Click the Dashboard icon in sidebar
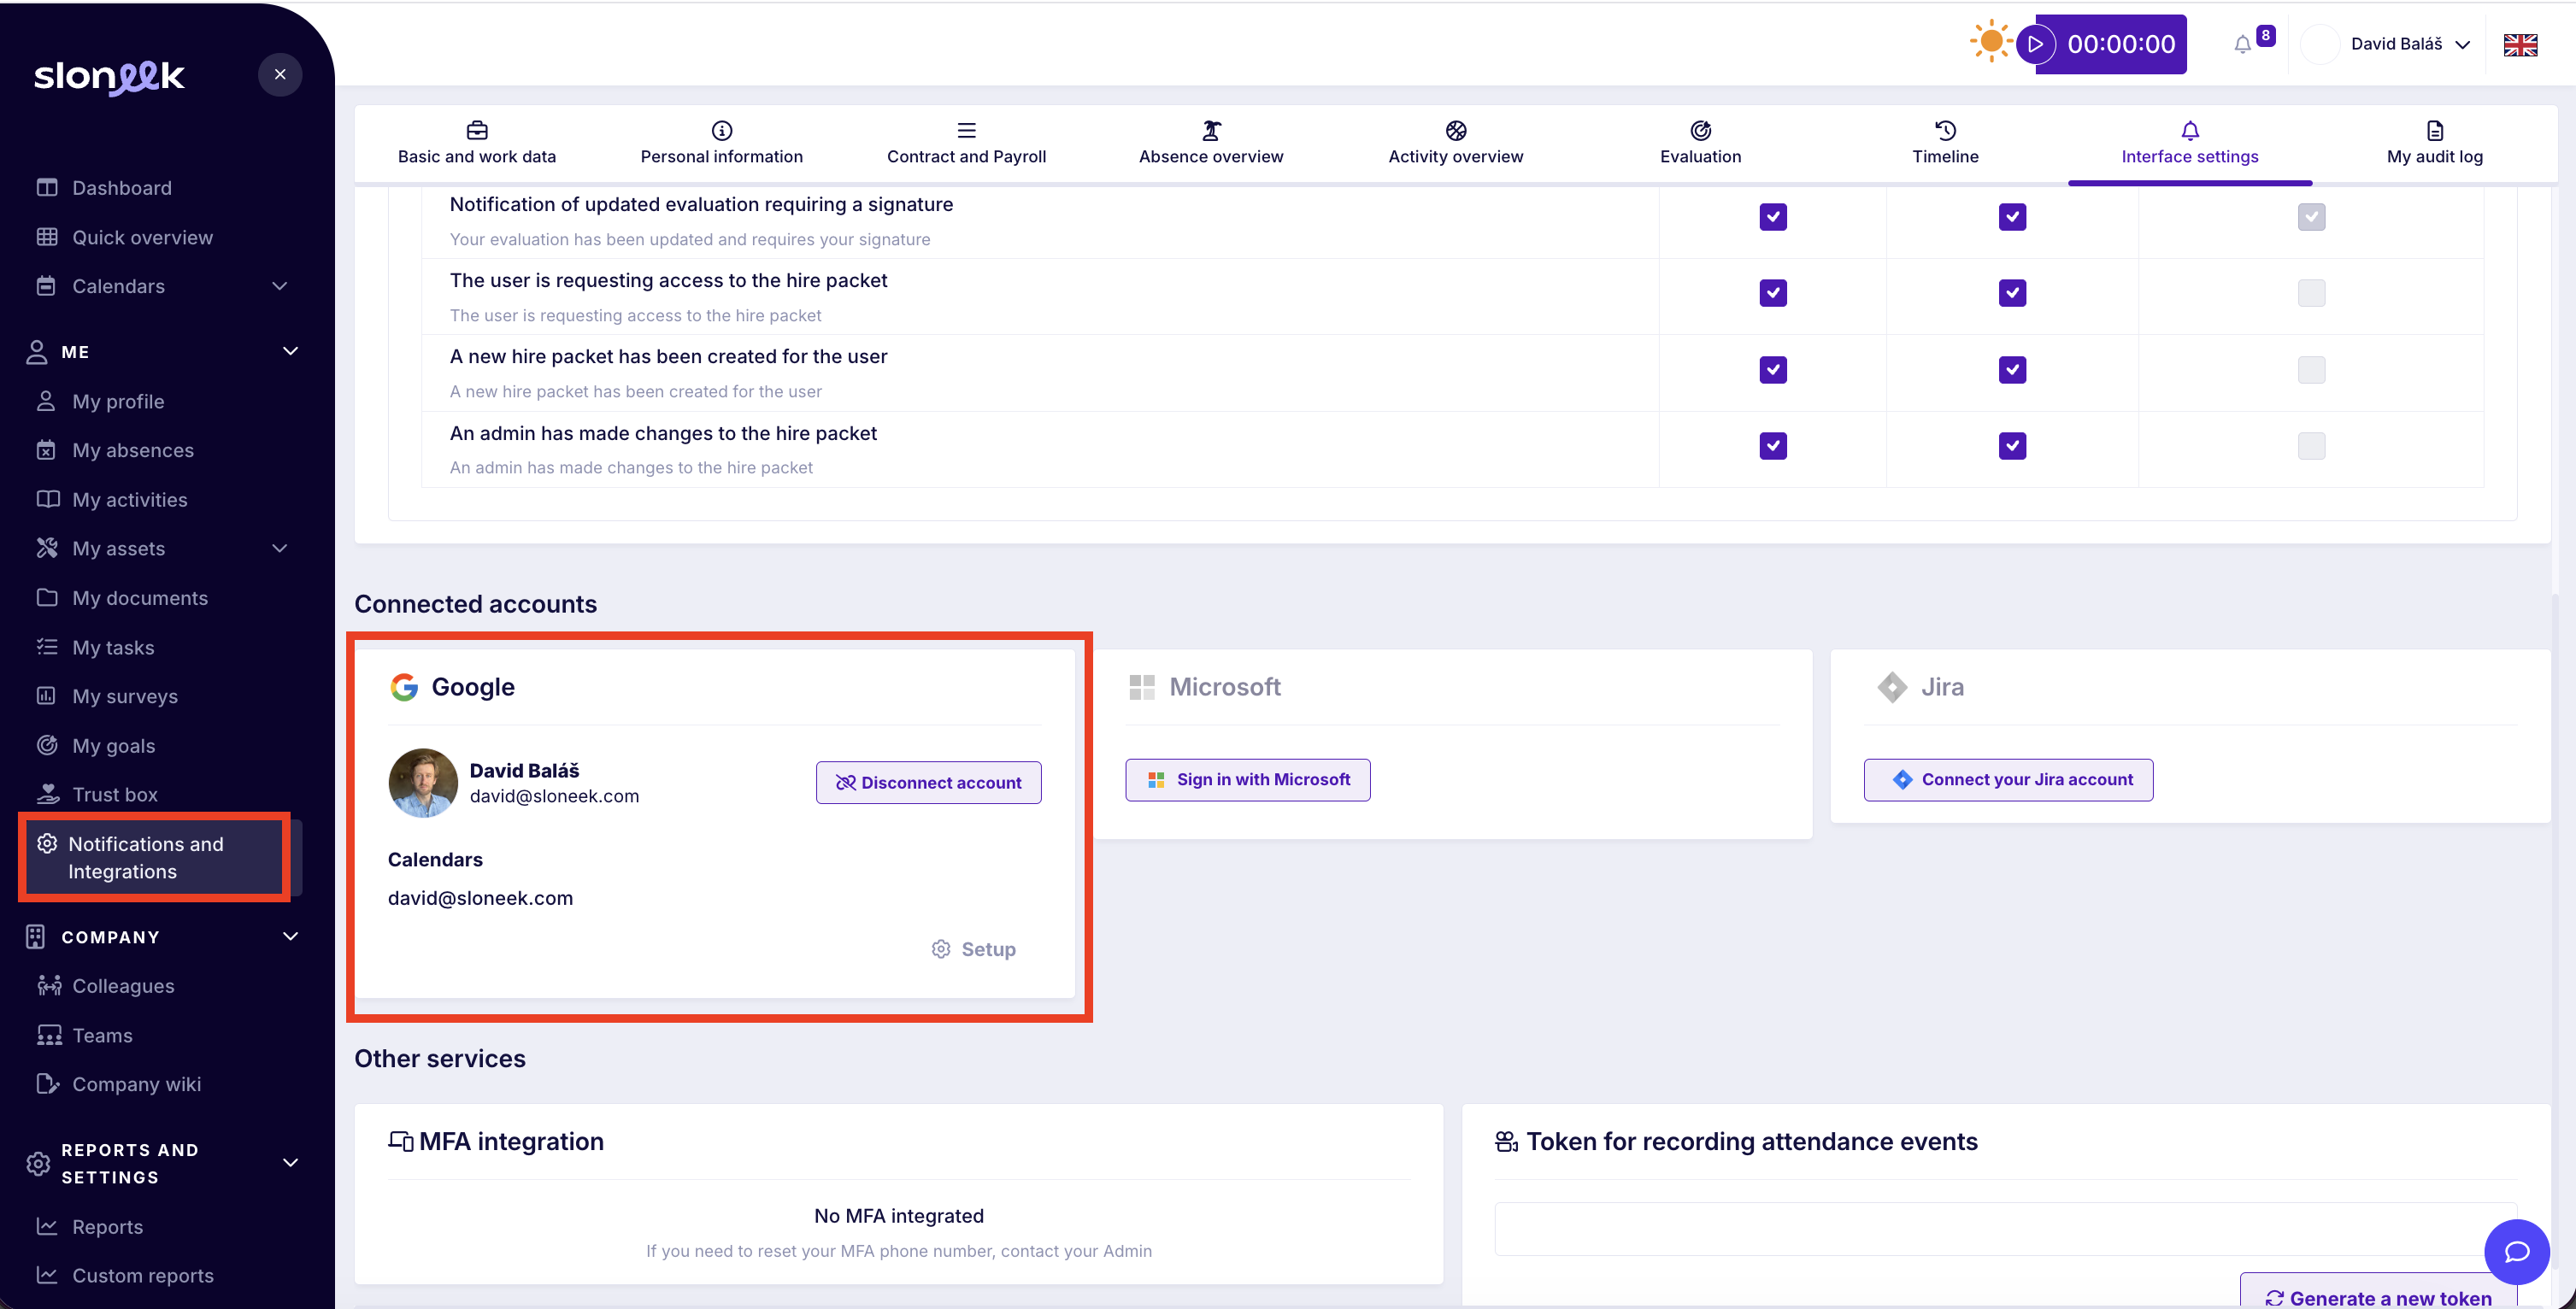The image size is (2576, 1309). [47, 187]
